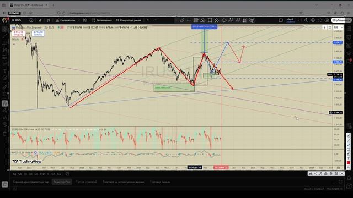Click the Опубликовать publish button
Screen dimensions: 353x198
tap(341, 20)
